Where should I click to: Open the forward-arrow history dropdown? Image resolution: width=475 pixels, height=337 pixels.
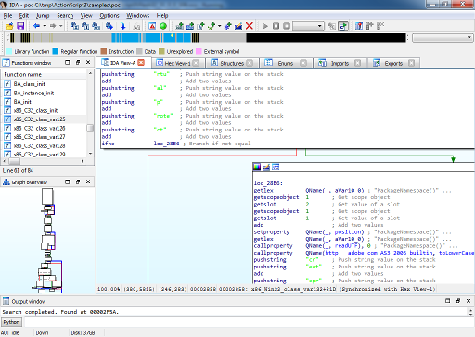coord(61,26)
